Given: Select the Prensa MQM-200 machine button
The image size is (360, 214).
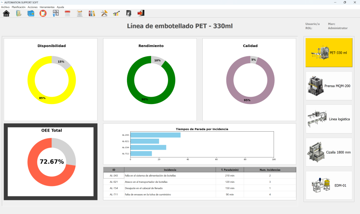Looking at the screenshot, I should (x=329, y=86).
